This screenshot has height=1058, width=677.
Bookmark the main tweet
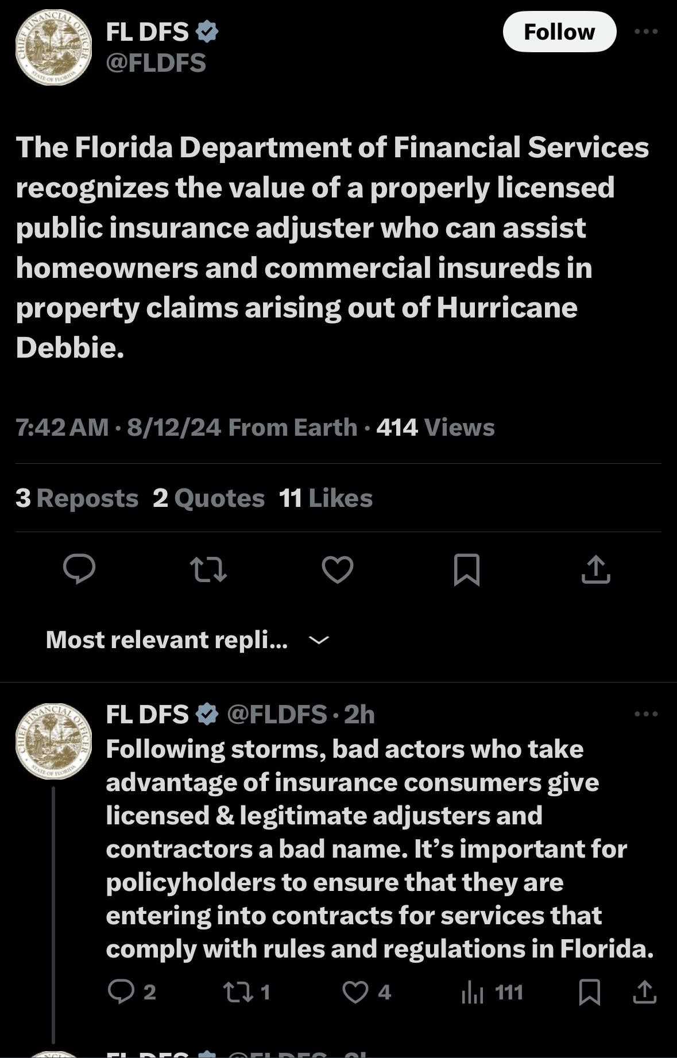point(467,569)
